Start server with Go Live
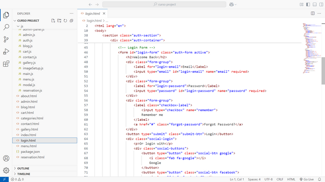This screenshot has width=325, height=182. point(307,179)
